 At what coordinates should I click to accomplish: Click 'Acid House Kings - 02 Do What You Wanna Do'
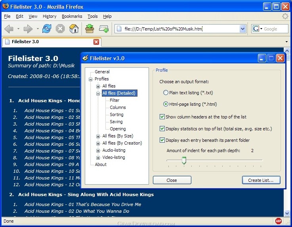77,211
